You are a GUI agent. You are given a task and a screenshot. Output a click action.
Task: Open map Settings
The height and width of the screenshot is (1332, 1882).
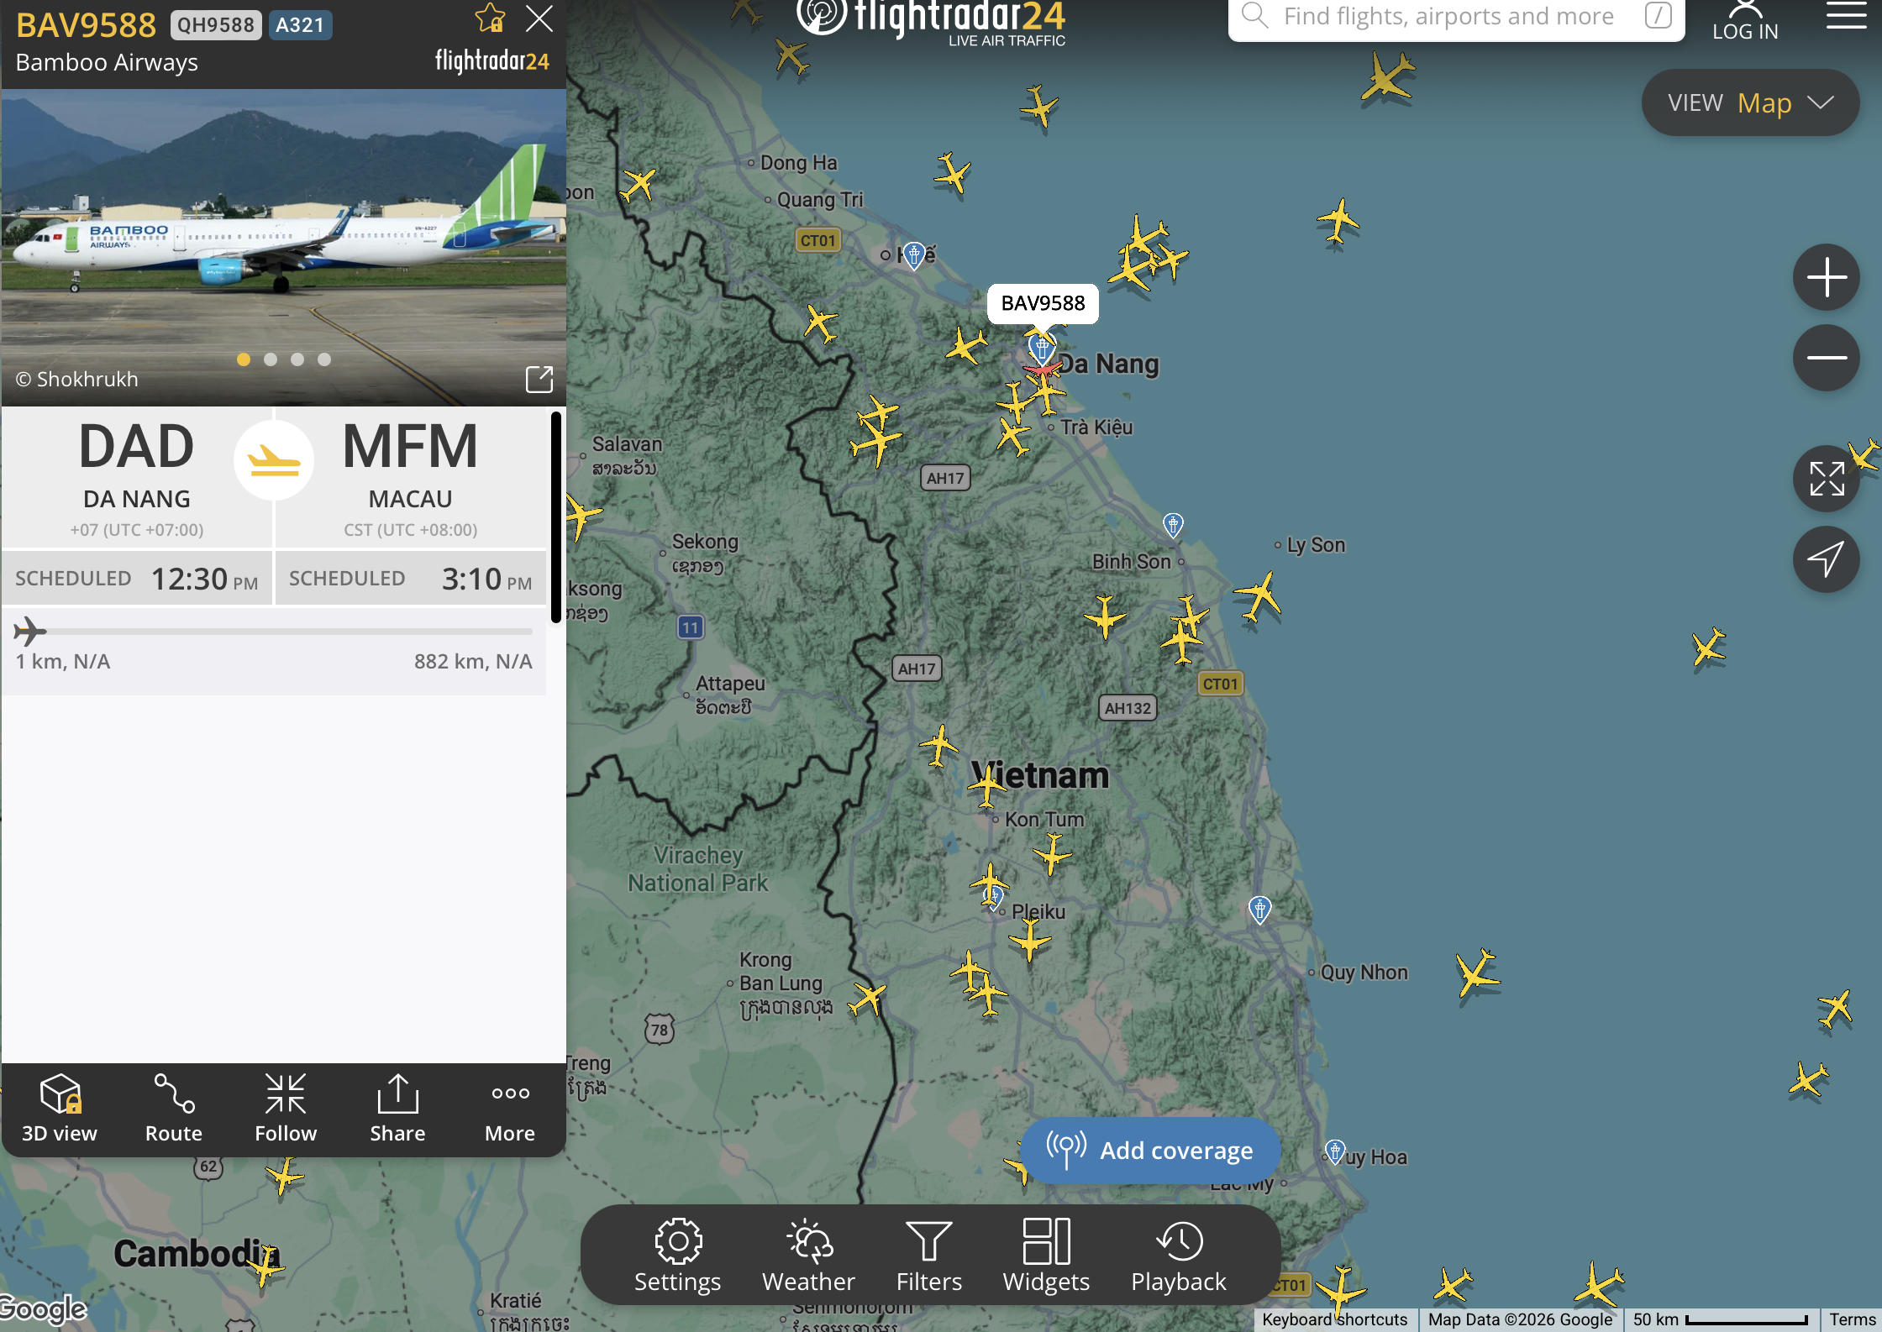pyautogui.click(x=678, y=1256)
